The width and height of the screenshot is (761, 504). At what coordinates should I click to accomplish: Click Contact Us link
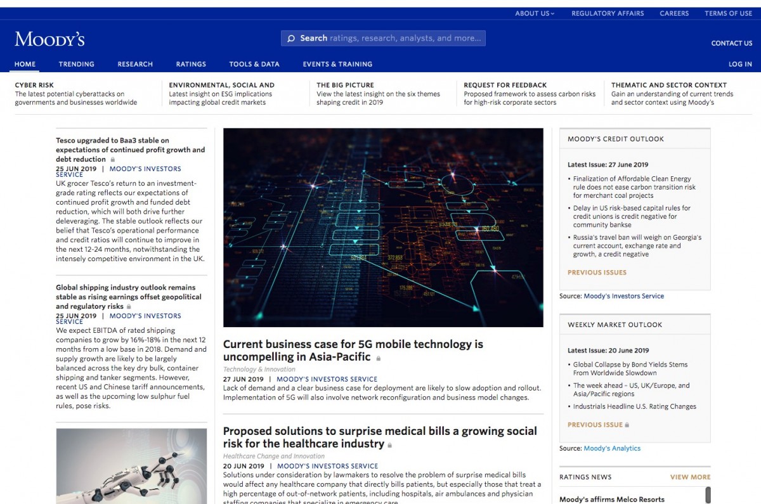point(732,43)
